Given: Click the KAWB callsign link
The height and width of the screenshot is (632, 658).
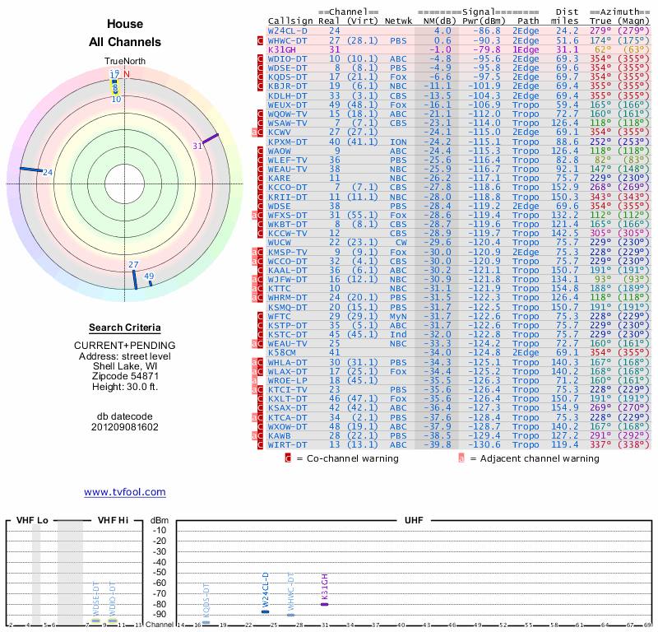Looking at the screenshot, I should click(x=279, y=435).
